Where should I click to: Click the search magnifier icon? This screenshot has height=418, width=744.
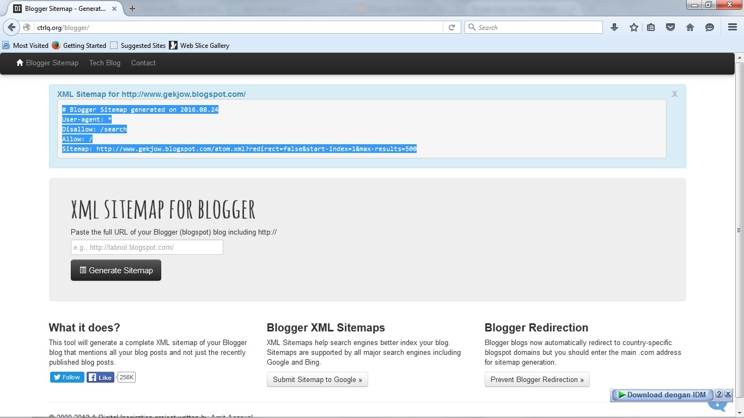[472, 27]
